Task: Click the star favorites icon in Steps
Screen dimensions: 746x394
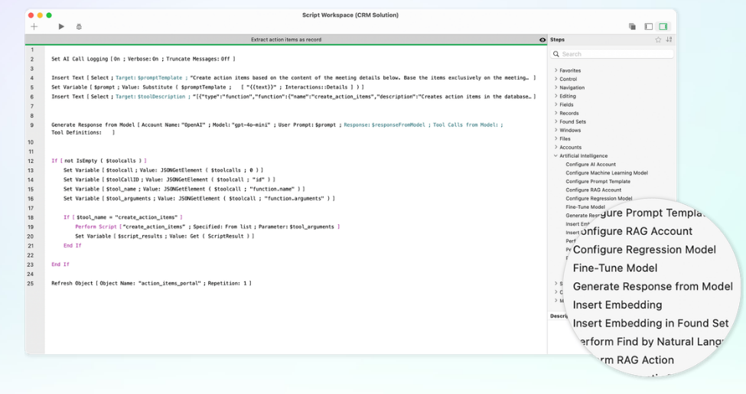Action: (658, 40)
